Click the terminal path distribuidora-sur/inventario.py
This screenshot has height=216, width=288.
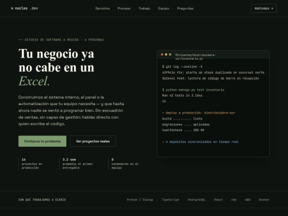[195, 57]
